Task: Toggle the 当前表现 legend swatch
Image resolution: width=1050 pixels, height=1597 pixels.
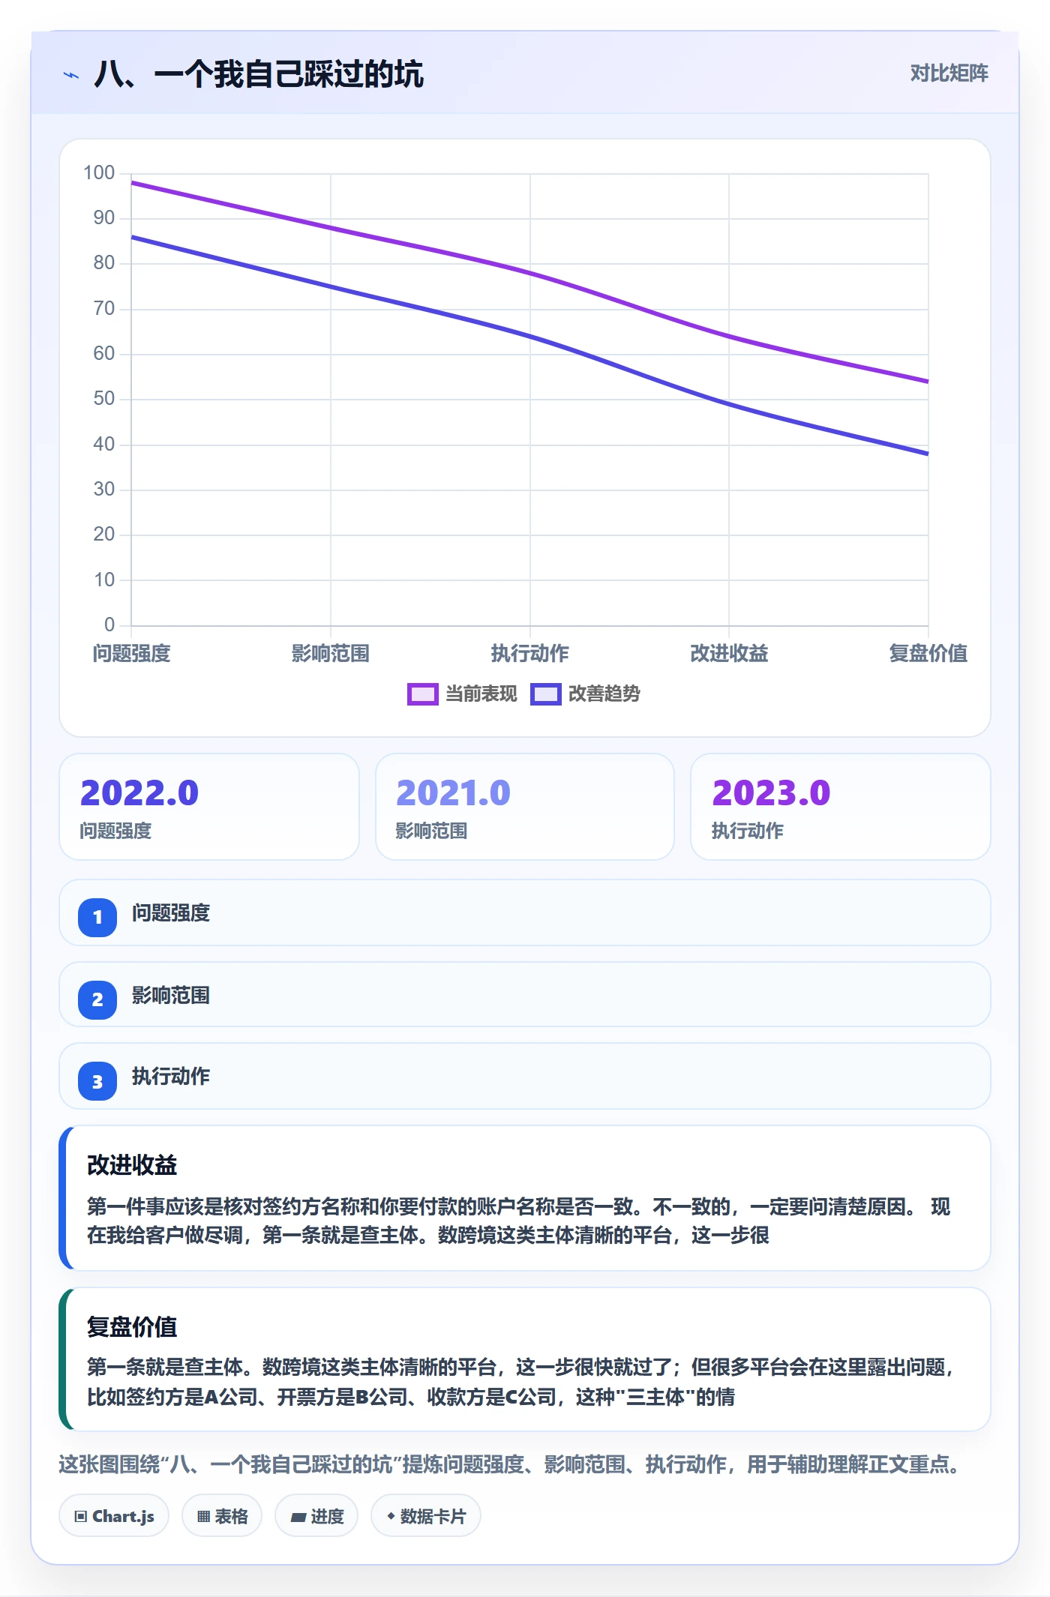Action: click(422, 694)
